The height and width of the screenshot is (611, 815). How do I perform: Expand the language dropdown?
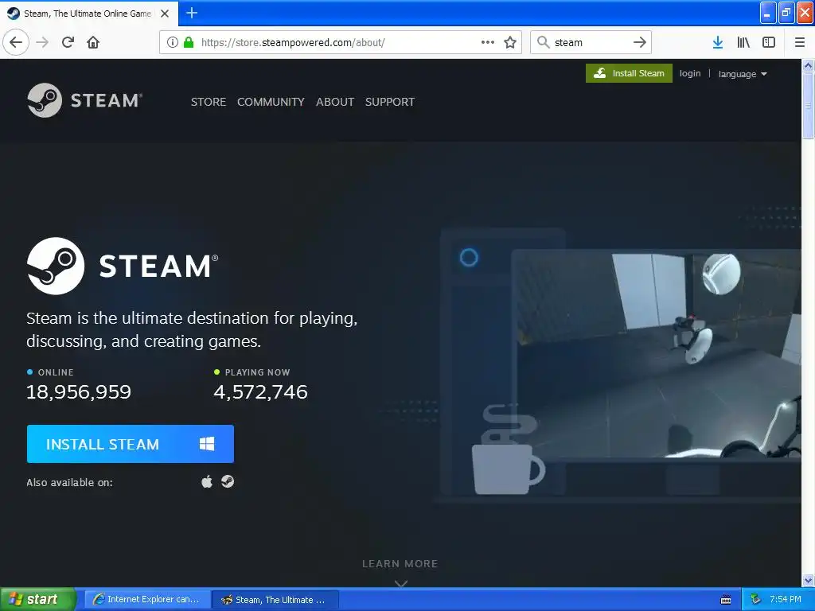[743, 74]
